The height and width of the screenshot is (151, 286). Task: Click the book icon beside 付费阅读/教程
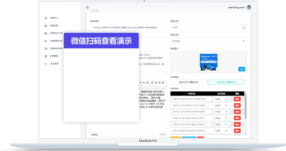point(46,49)
